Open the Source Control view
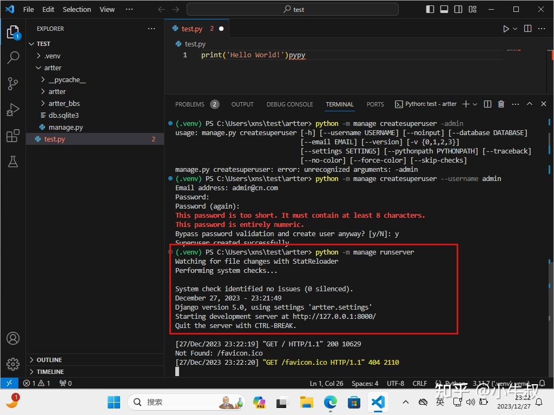 [x=13, y=84]
